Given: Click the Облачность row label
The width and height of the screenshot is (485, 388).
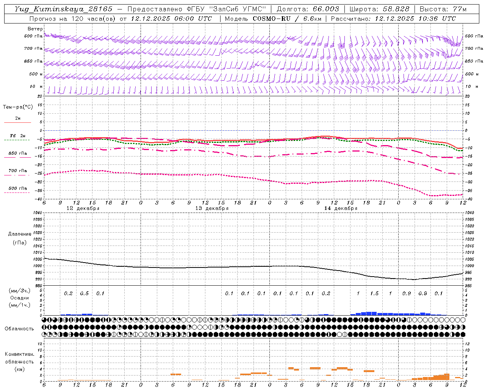Looking at the screenshot, I should click(19, 329).
